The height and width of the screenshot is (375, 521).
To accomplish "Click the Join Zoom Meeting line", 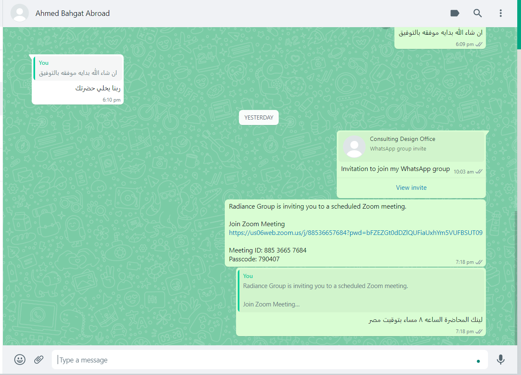I will [257, 224].
